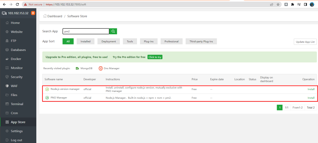Screen dimensions: 318x143
Task: Bookmark this page with the star icon
Action: pyautogui.click(x=278, y=4)
